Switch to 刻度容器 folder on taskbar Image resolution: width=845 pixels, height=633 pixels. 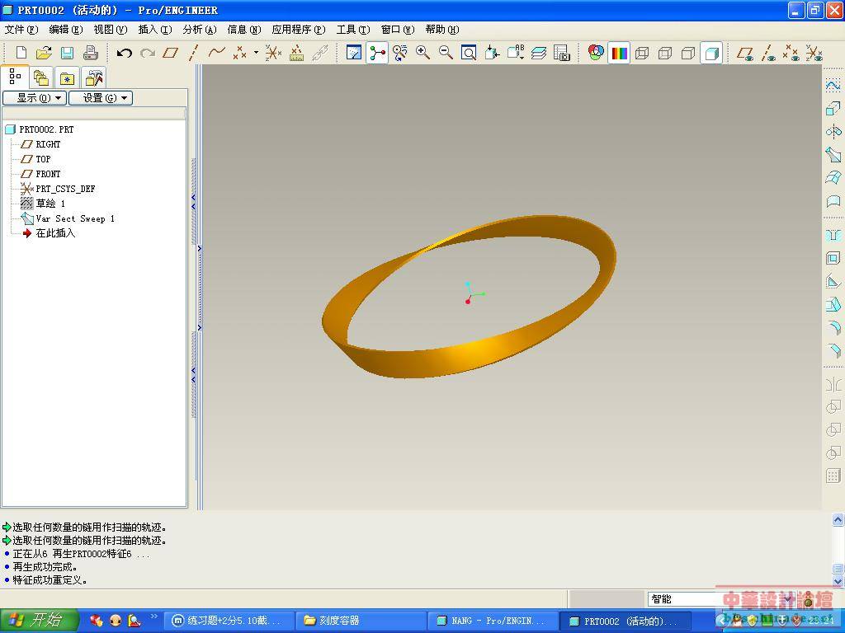tap(361, 621)
